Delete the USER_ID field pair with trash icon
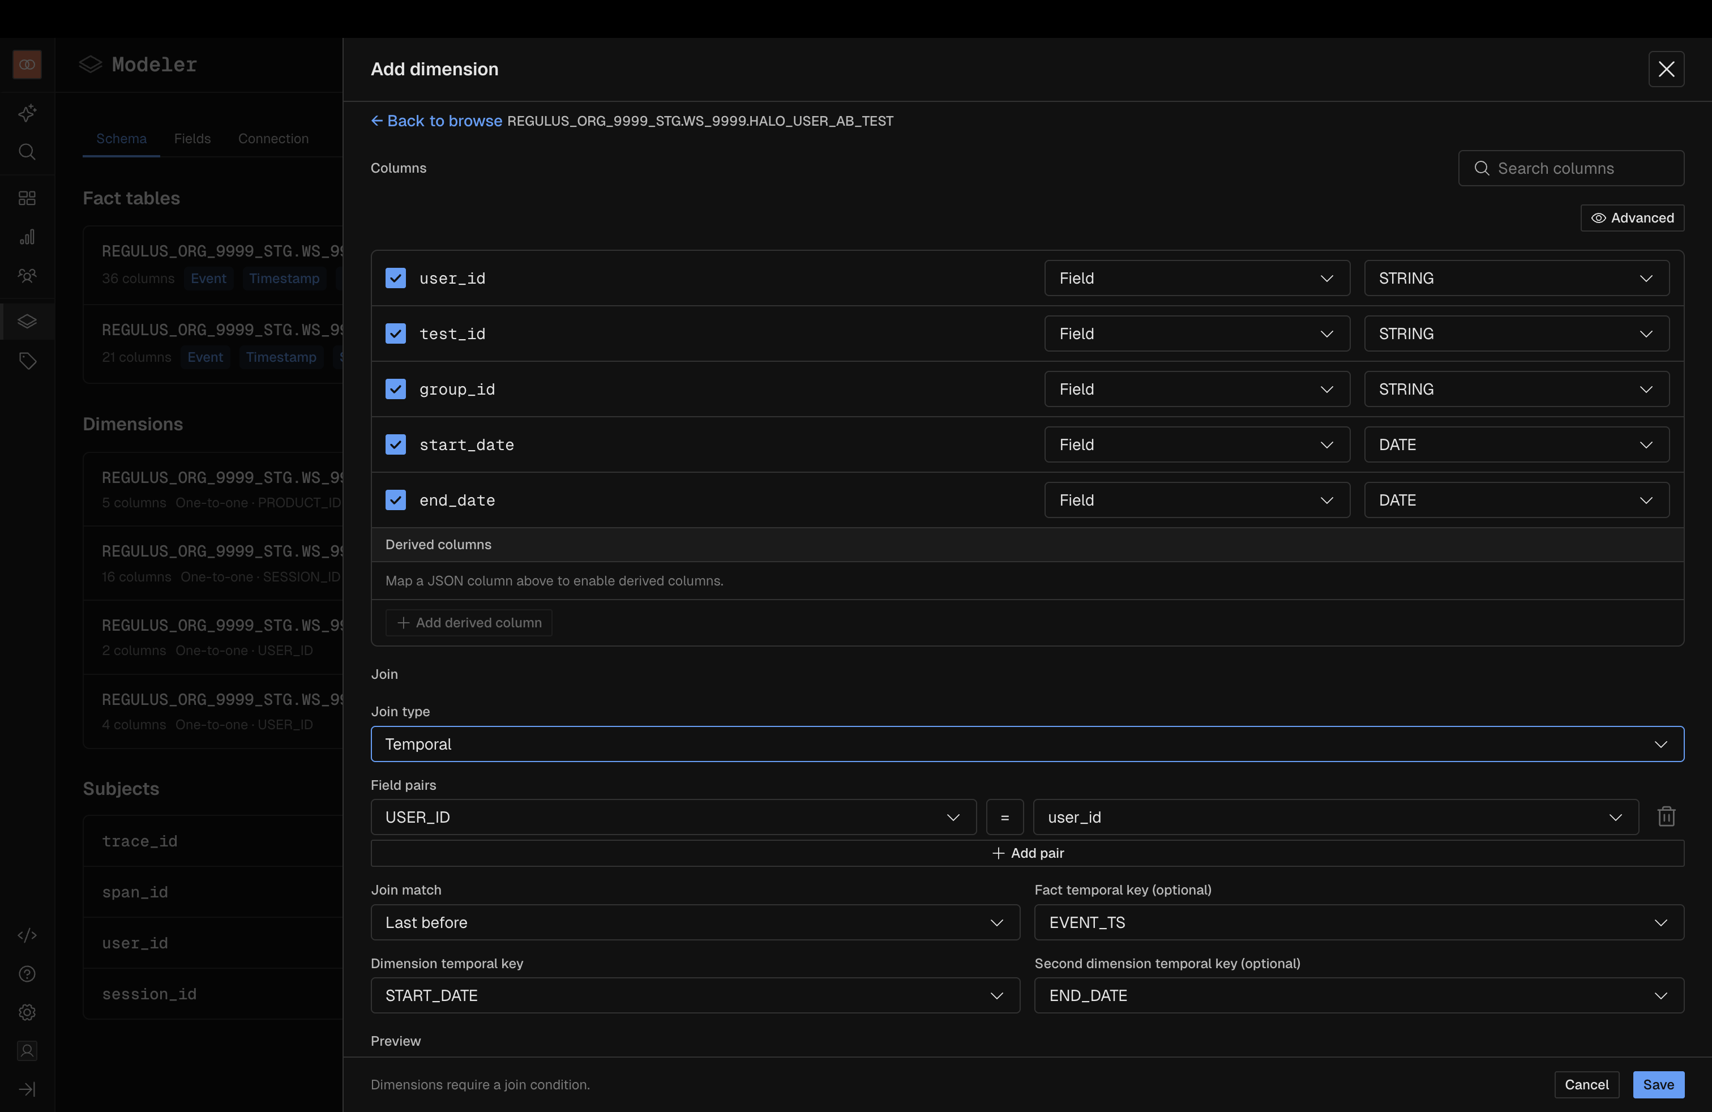Viewport: 1712px width, 1112px height. (x=1666, y=816)
